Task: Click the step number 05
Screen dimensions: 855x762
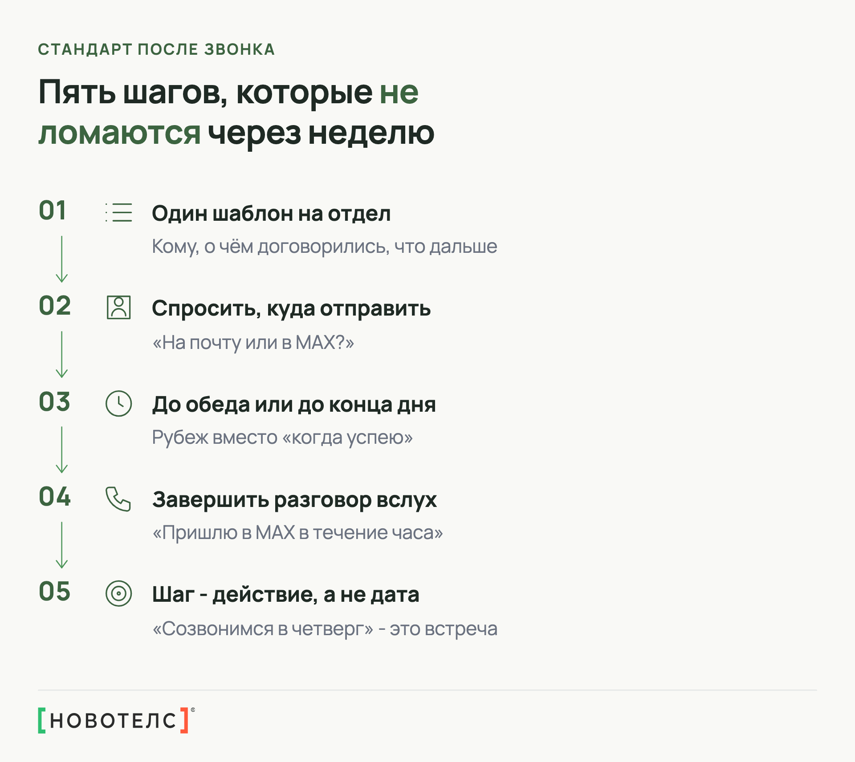Action: pyautogui.click(x=55, y=592)
